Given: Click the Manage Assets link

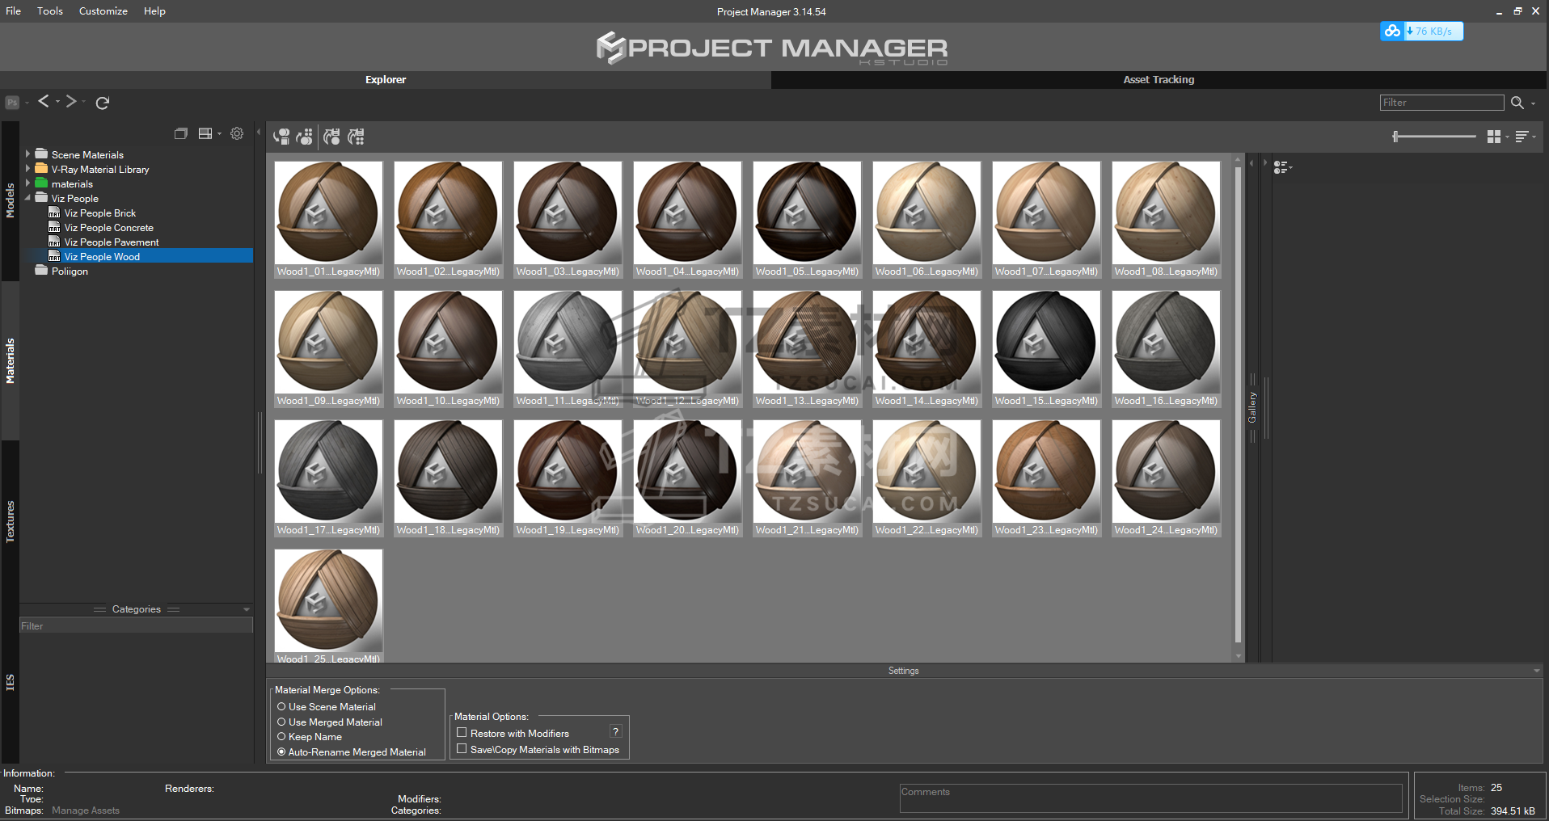Looking at the screenshot, I should point(86,810).
